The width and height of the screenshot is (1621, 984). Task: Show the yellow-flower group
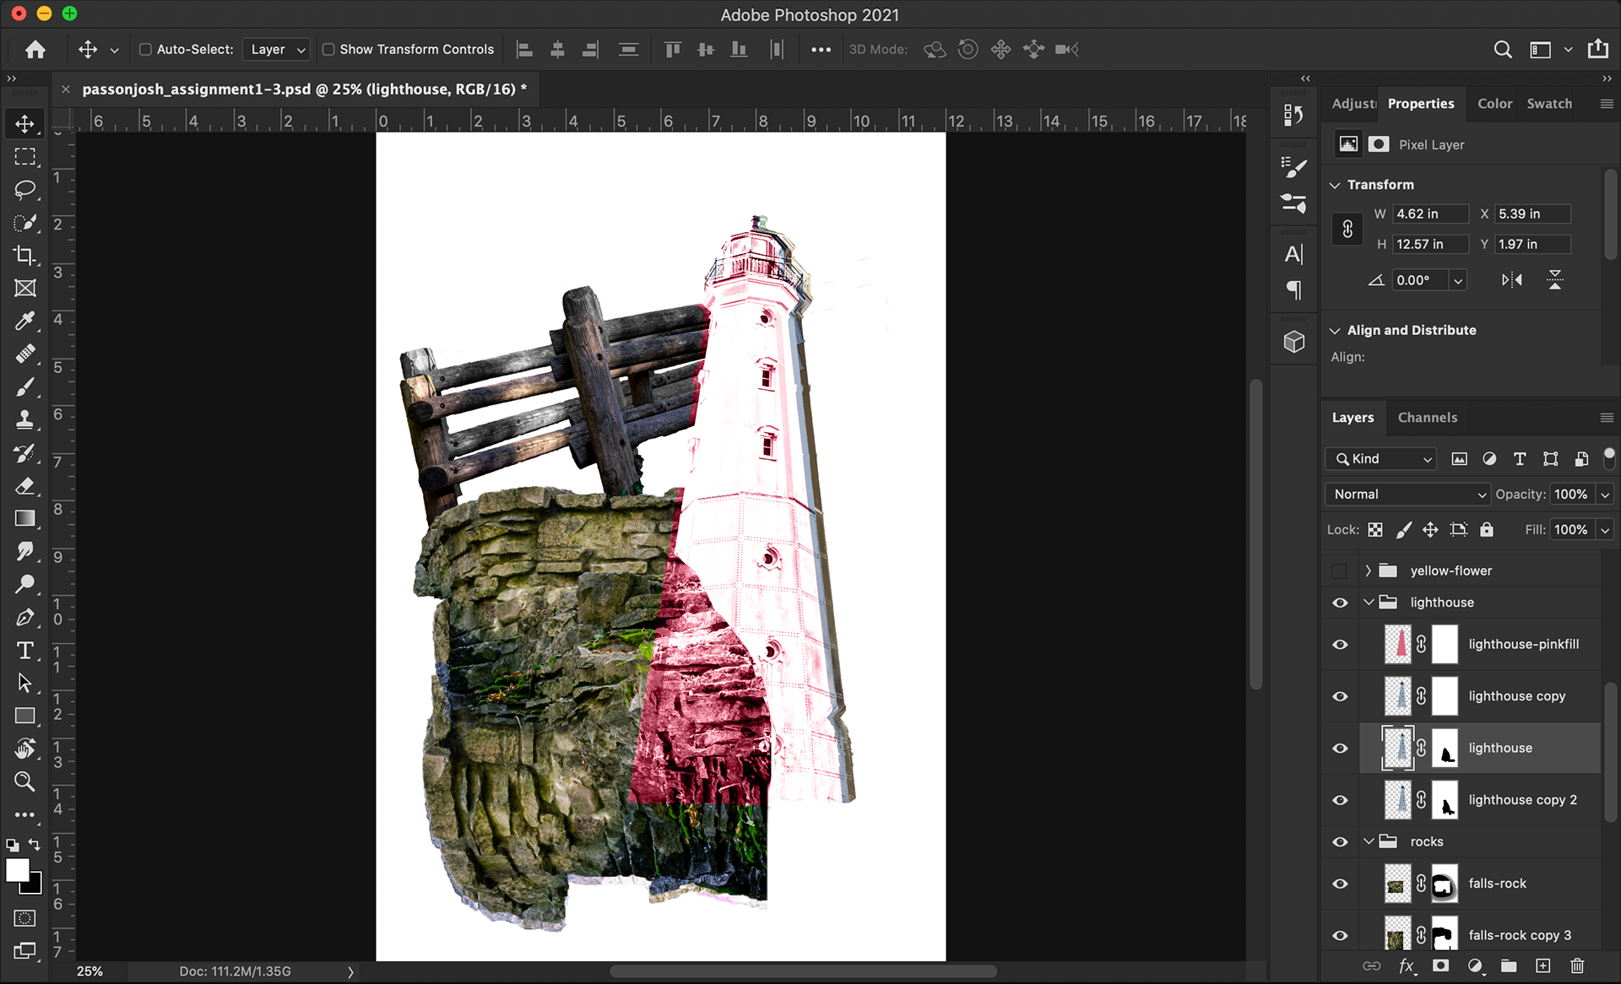click(1340, 571)
